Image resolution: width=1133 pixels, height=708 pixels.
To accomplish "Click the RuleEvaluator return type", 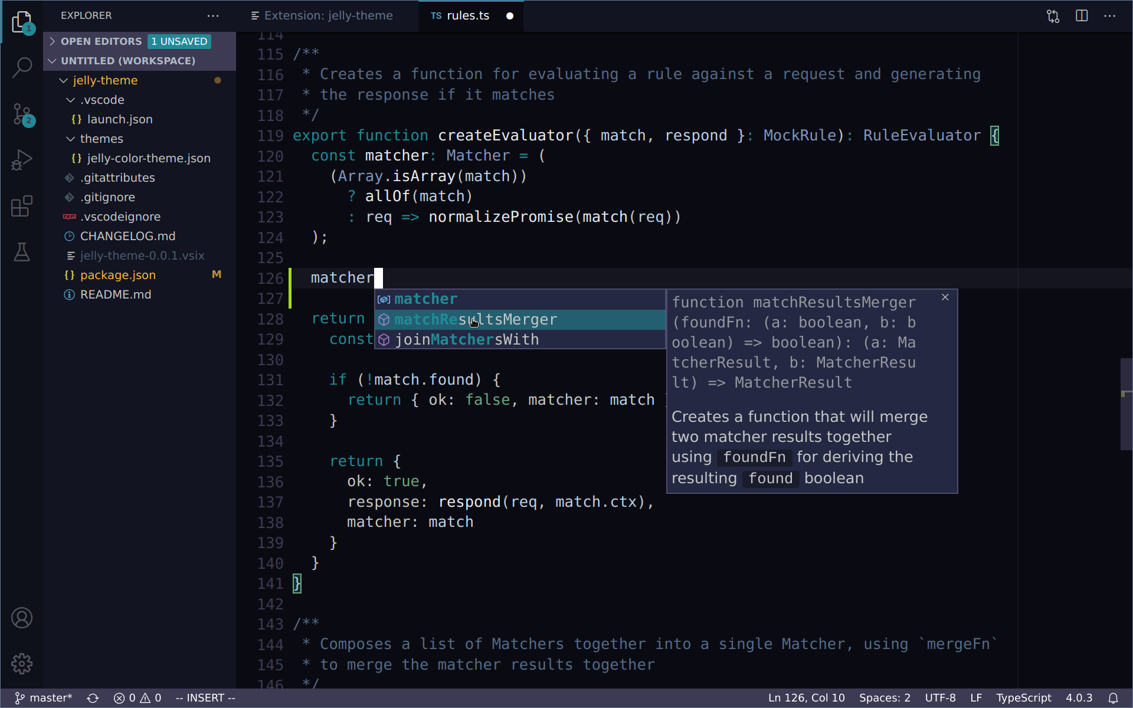I will coord(922,136).
